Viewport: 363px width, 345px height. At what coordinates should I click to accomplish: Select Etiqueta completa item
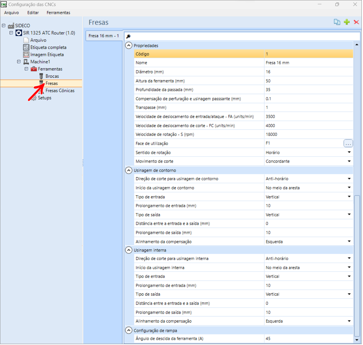tap(49, 47)
